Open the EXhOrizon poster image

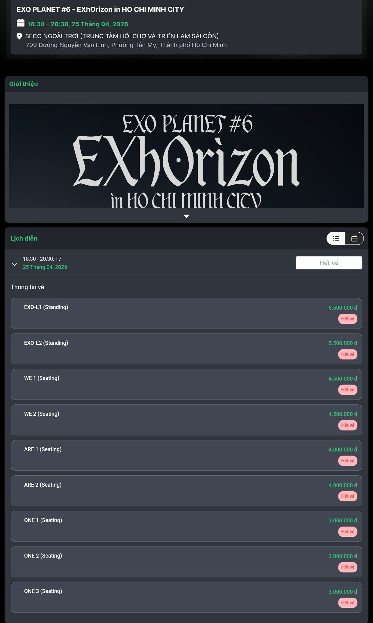186,156
